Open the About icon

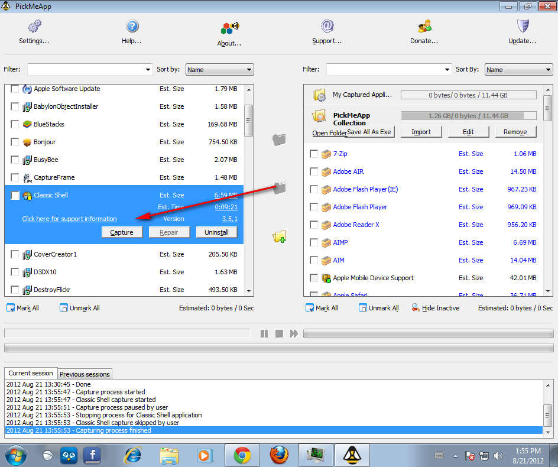[x=229, y=28]
